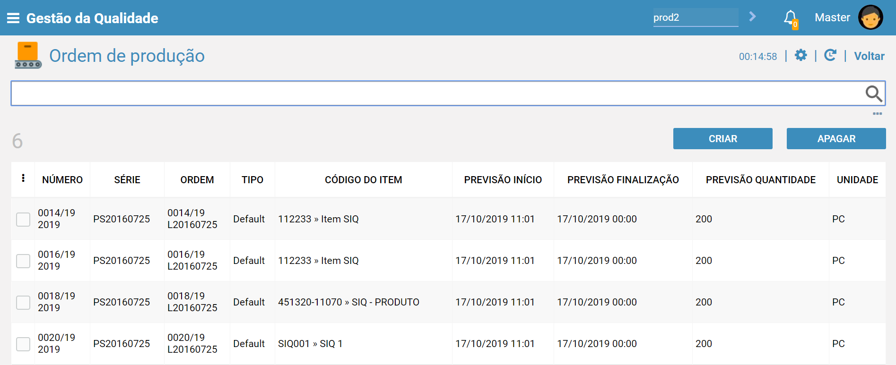896x365 pixels.
Task: Sort by PREVISÃO QUANTIDADE column header
Action: [x=761, y=180]
